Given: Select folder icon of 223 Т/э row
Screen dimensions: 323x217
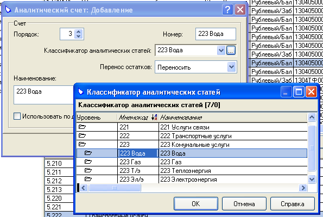Looking at the screenshot, I should [x=88, y=170].
